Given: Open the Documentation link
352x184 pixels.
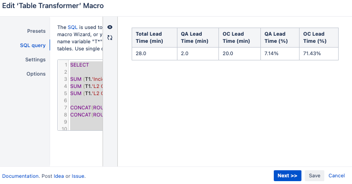Looking at the screenshot, I should point(20,176).
